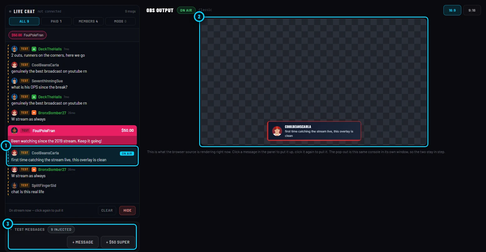Click the '9 msgs' counter
The image size is (486, 252).
click(130, 12)
